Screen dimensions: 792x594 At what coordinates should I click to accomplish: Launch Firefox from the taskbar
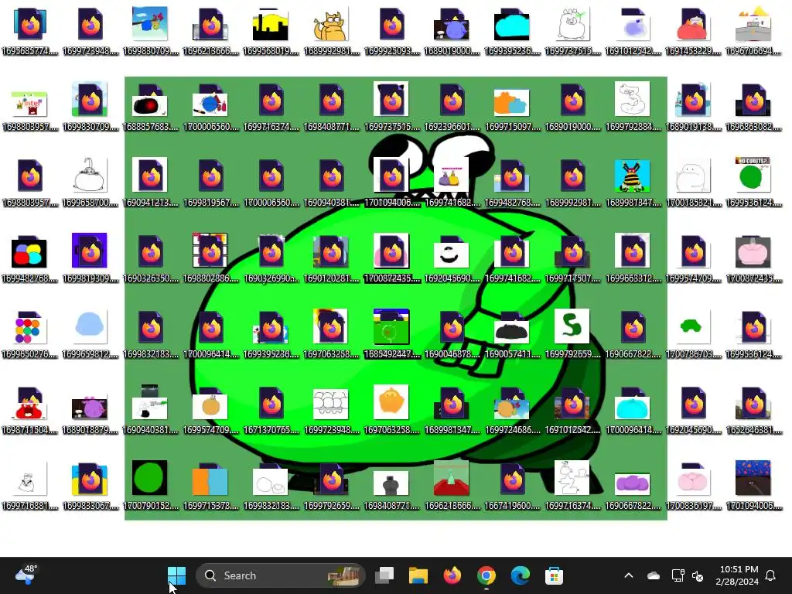pos(452,575)
